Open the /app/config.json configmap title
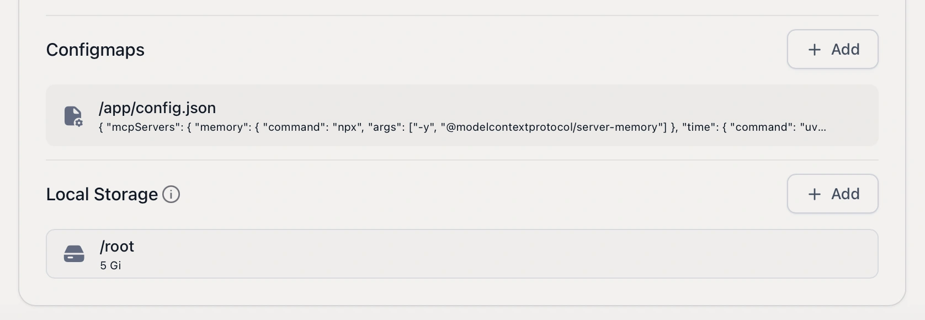Image resolution: width=925 pixels, height=320 pixels. (157, 108)
